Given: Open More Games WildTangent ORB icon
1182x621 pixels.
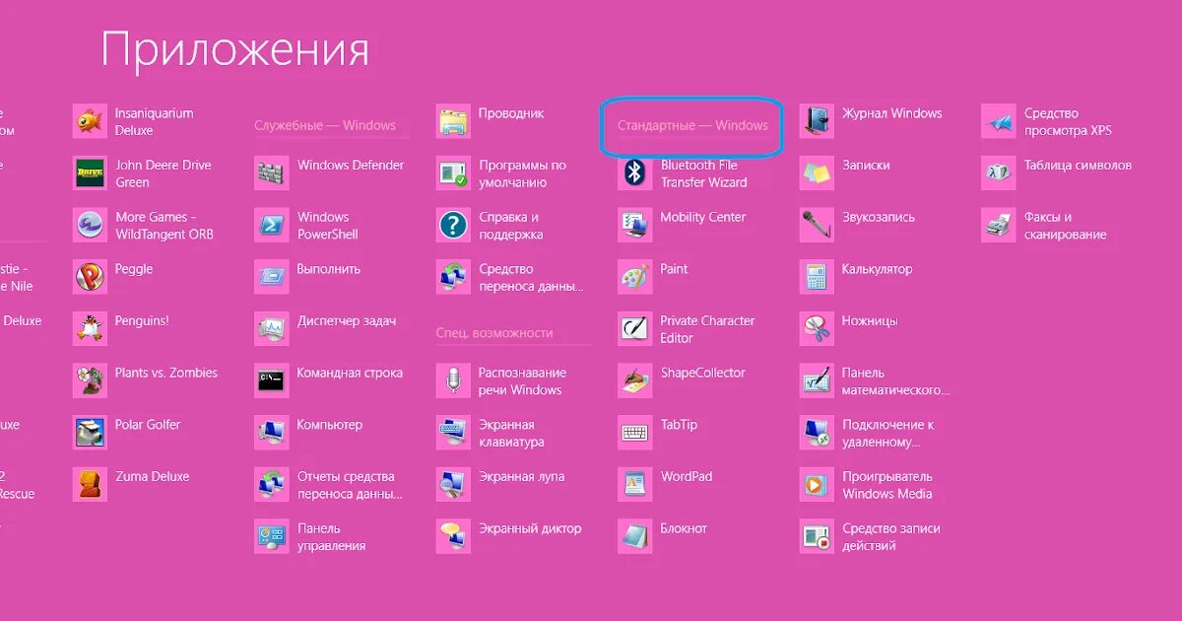Looking at the screenshot, I should click(x=90, y=226).
